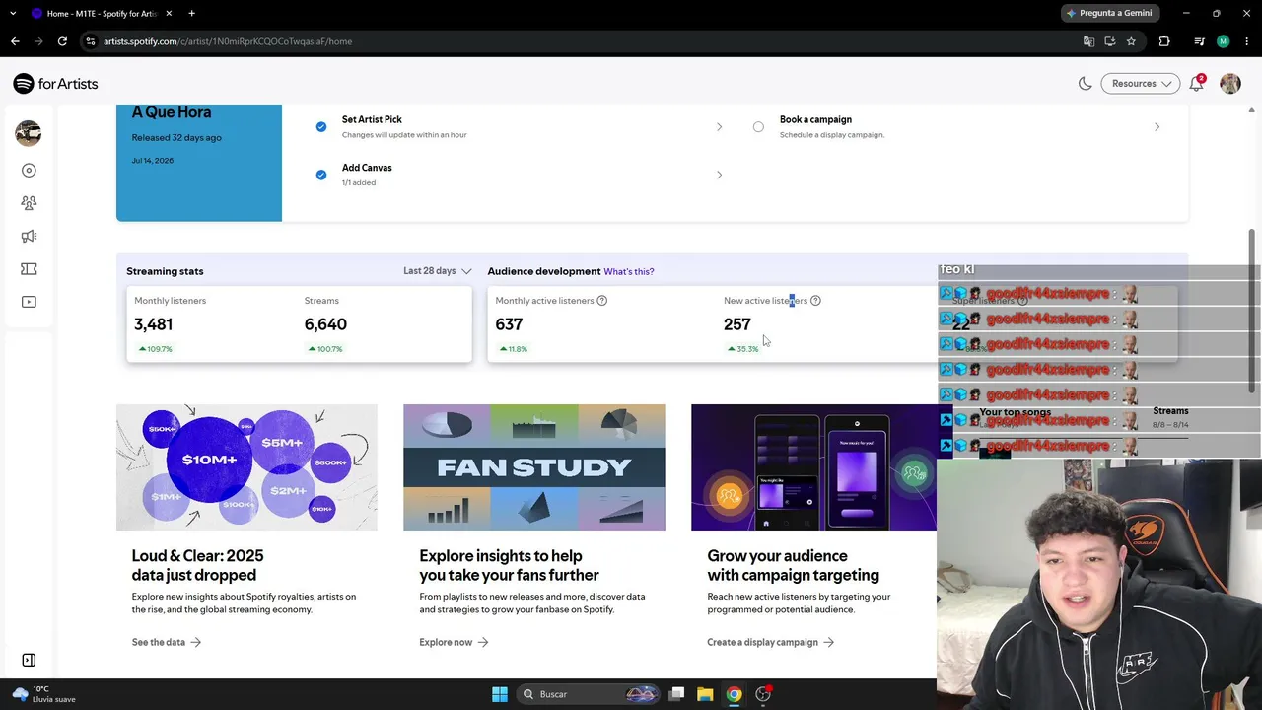Screen dimensions: 1262x710
Task: Open the Music section disc icon
Action: [29, 171]
